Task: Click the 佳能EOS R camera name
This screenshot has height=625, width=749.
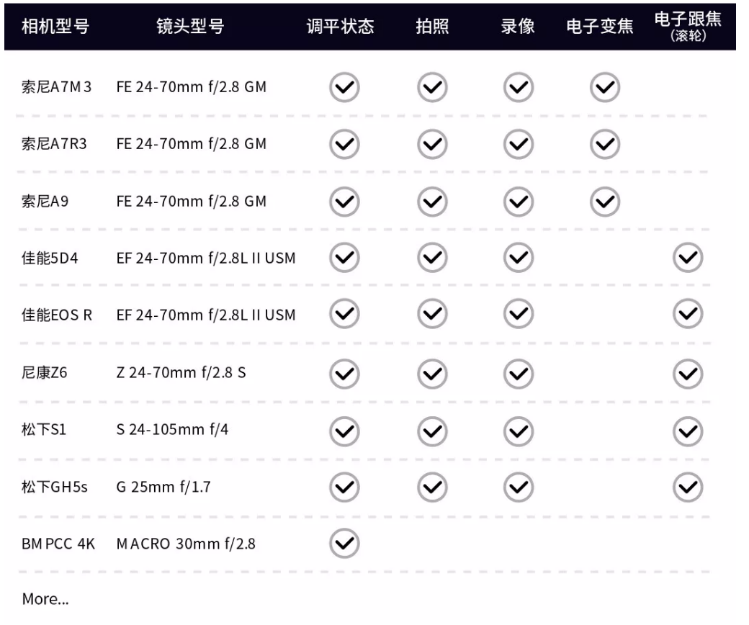Action: tap(56, 315)
